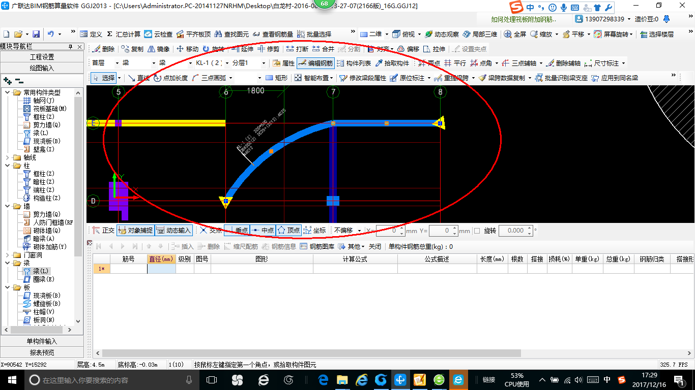Open the 其他 dropdown in rebar panel

coord(353,246)
